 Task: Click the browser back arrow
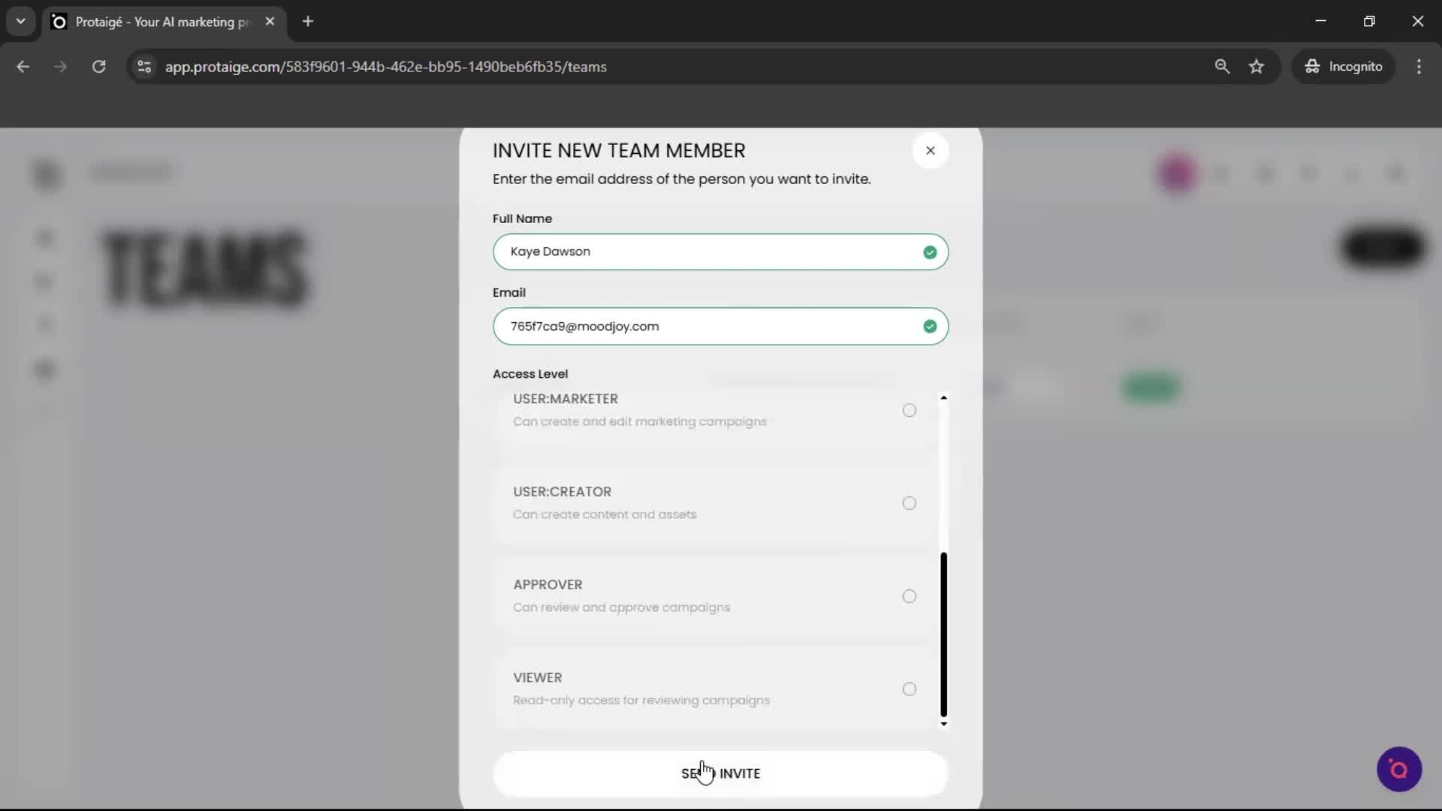23,67
